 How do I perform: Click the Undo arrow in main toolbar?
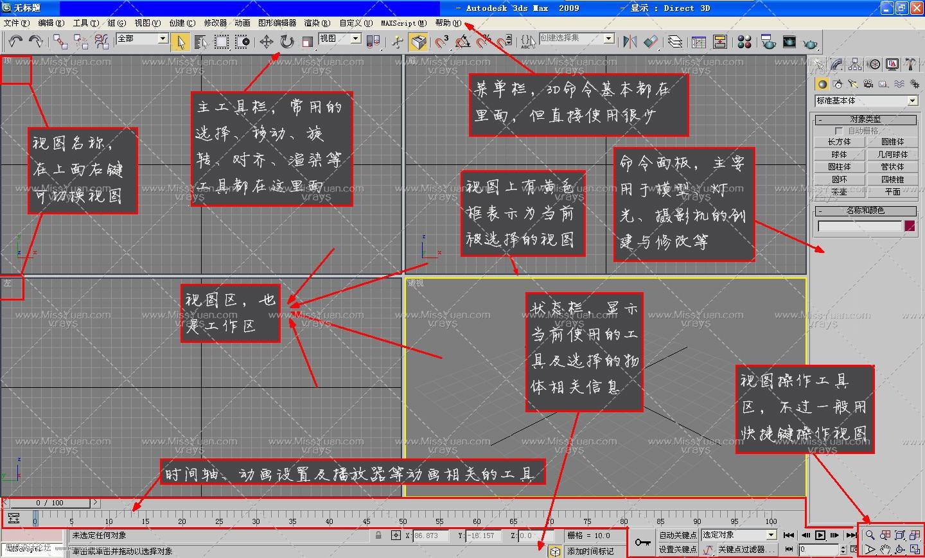(15, 42)
